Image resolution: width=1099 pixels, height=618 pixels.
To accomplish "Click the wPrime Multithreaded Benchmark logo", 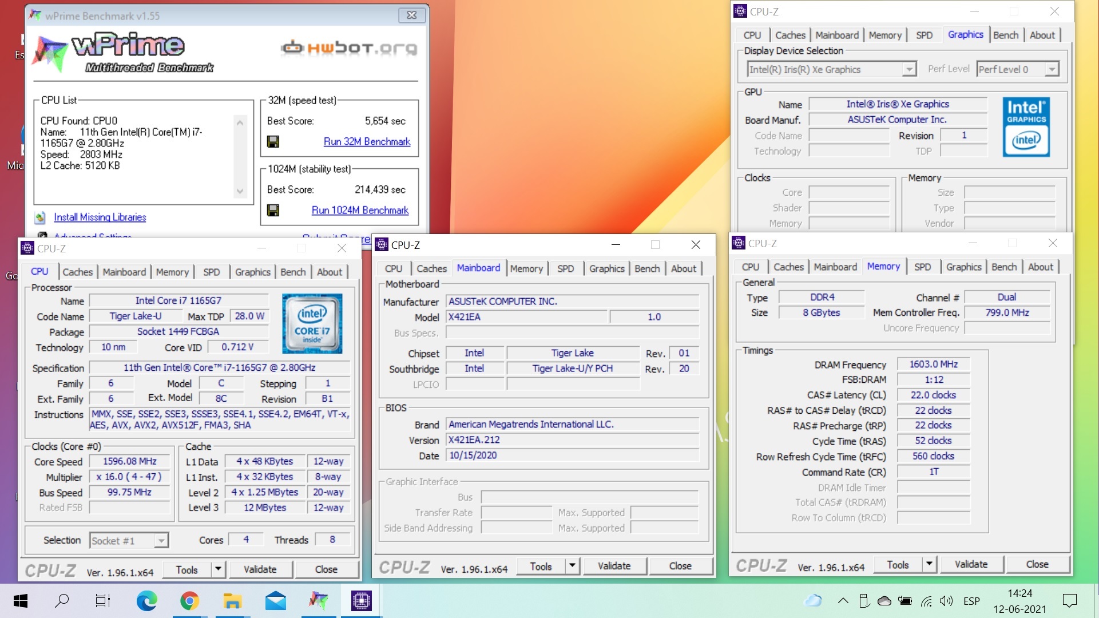I will [124, 53].
